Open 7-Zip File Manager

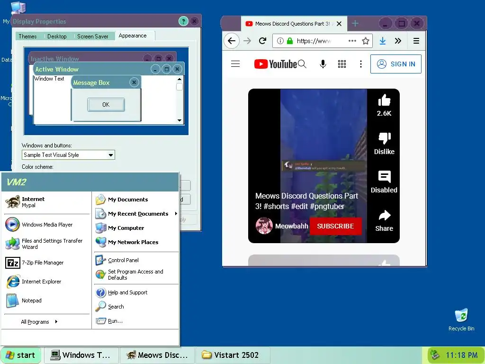tap(46, 263)
